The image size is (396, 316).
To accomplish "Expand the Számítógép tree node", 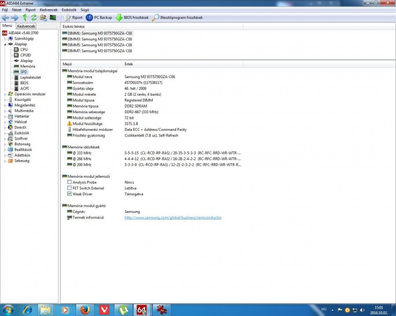I will 5,39.
